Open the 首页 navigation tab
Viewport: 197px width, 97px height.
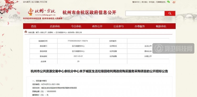34,26
